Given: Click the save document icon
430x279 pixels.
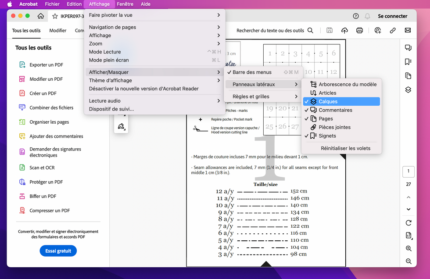Looking at the screenshot, I should [x=330, y=30].
